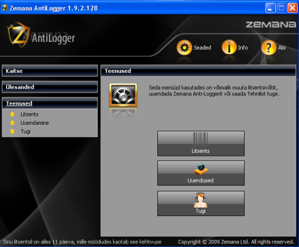
Task: Click yellow bullet next to Uuendamine
Action: [13, 123]
